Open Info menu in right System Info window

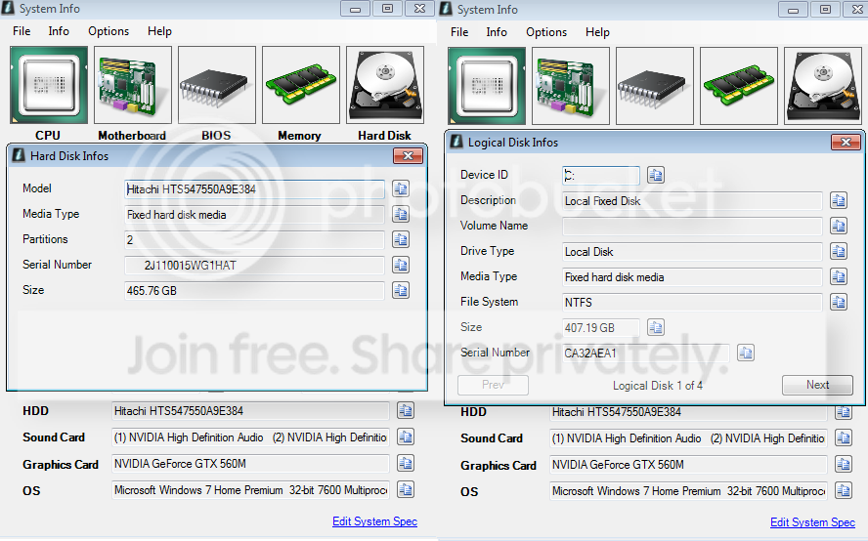pyautogui.click(x=497, y=32)
